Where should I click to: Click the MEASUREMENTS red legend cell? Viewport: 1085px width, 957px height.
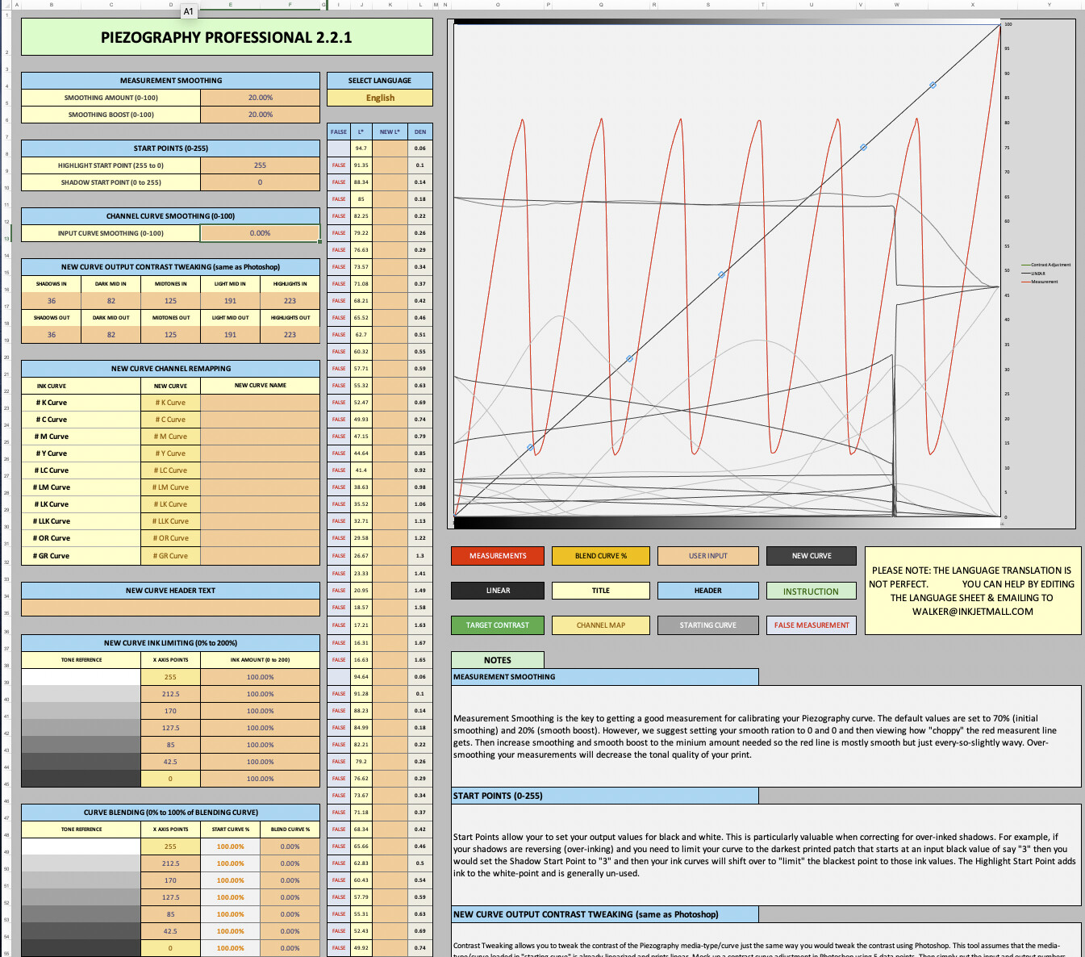tap(498, 556)
